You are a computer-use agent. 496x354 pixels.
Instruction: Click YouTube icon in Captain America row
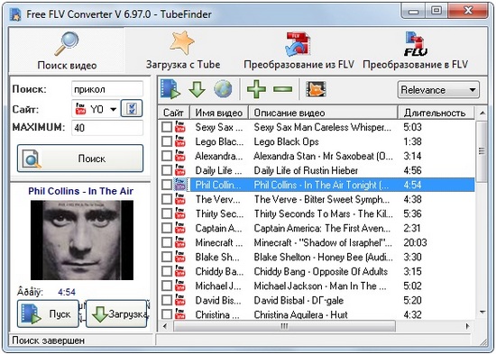tap(180, 228)
